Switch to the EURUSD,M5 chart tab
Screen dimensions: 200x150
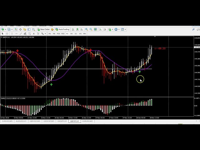point(7,121)
